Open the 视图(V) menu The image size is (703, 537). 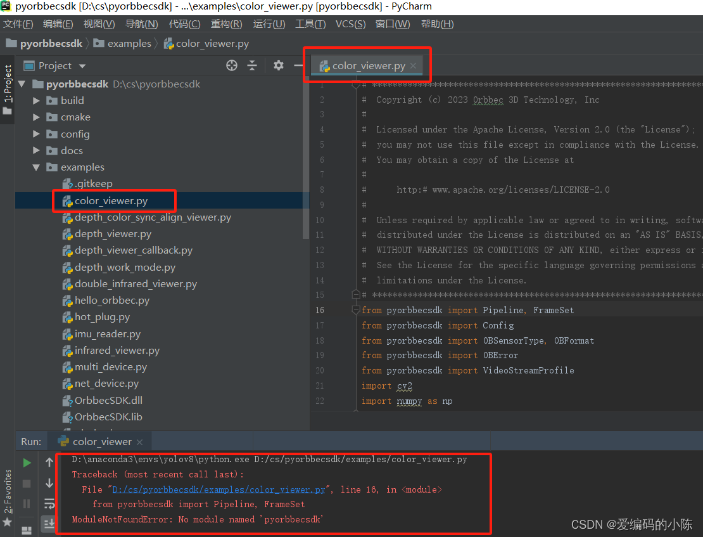(99, 24)
